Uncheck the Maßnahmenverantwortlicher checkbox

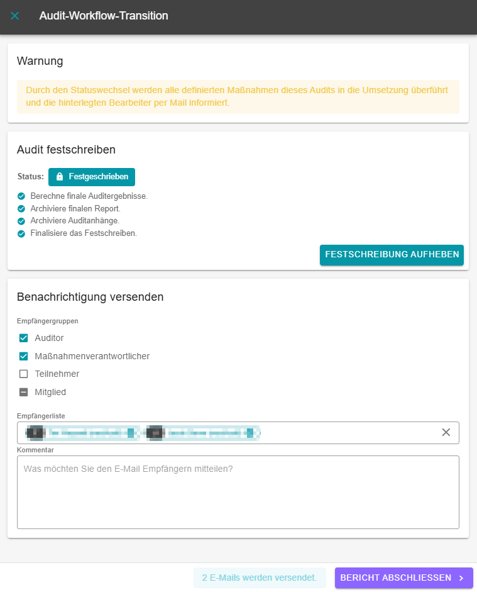tap(24, 356)
